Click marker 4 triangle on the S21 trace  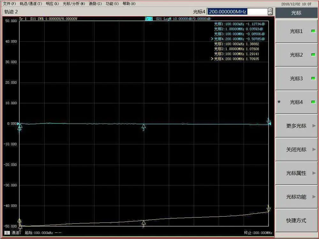point(269,122)
